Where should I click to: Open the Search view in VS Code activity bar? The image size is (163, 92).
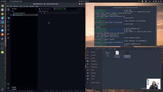click(8, 14)
